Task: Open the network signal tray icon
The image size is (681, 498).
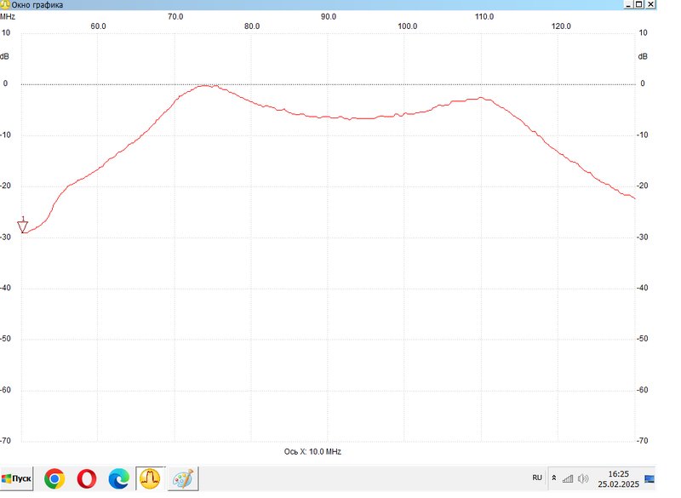Action: pos(568,478)
